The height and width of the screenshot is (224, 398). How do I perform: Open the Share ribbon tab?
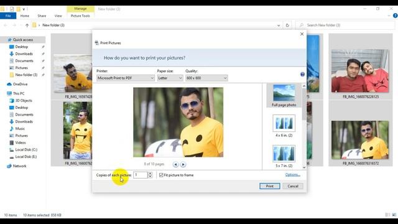[x=42, y=16]
